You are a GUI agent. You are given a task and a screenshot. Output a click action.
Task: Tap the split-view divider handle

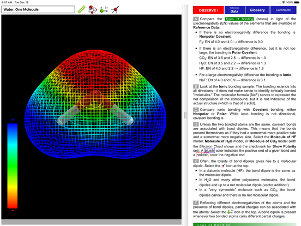(185, 115)
